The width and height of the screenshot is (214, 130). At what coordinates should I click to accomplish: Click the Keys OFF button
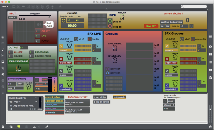151,26
